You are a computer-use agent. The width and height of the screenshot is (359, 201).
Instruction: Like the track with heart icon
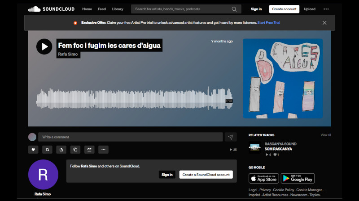pyautogui.click(x=33, y=150)
